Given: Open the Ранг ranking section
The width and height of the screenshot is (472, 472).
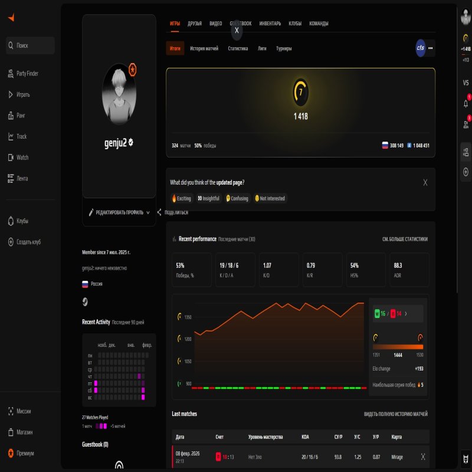Looking at the screenshot, I should click(24, 115).
